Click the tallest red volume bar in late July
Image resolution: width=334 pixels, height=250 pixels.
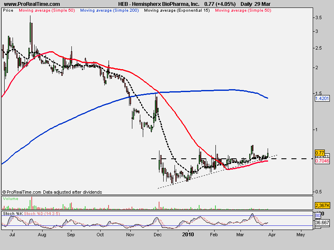pyautogui.click(x=32, y=203)
